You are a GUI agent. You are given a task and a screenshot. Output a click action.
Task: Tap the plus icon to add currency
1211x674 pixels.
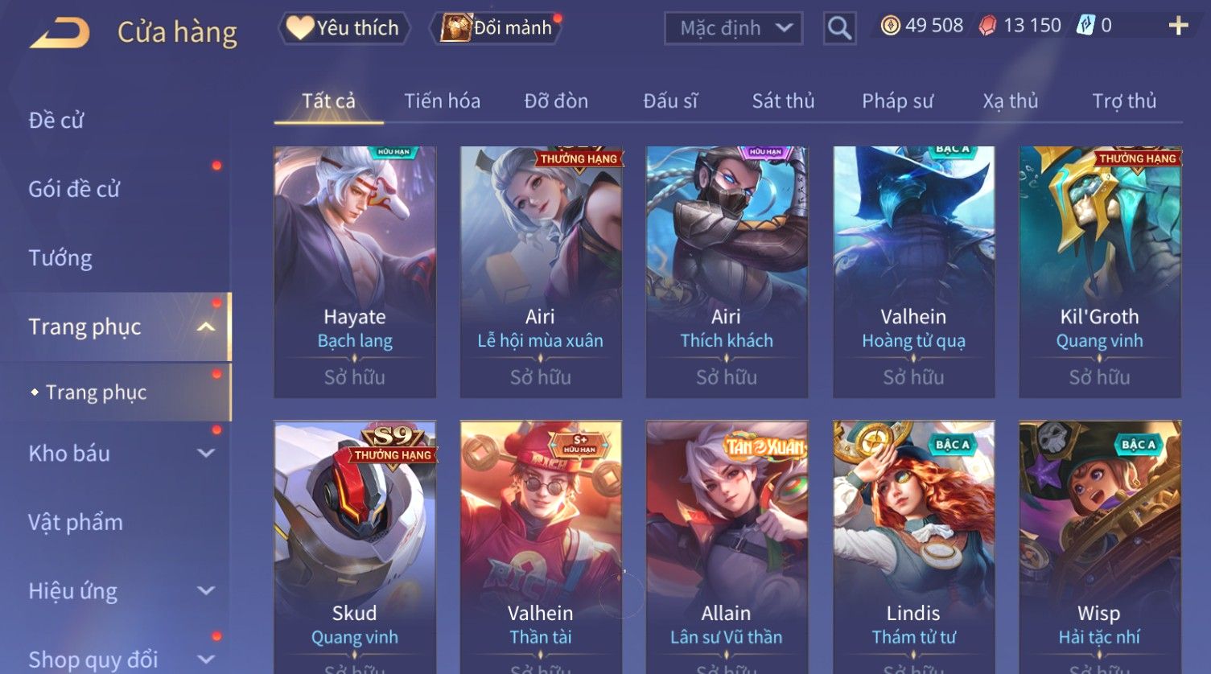1178,27
